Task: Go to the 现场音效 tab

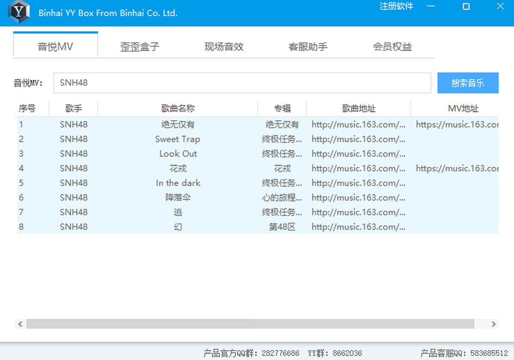Action: (x=224, y=47)
